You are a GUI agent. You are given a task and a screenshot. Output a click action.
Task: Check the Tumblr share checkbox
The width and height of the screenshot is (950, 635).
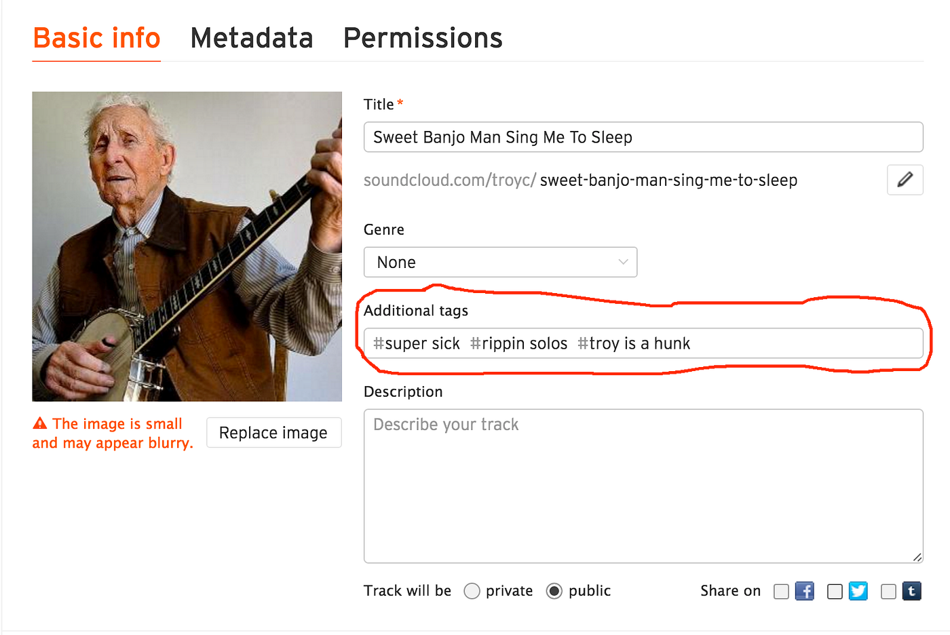coord(888,592)
